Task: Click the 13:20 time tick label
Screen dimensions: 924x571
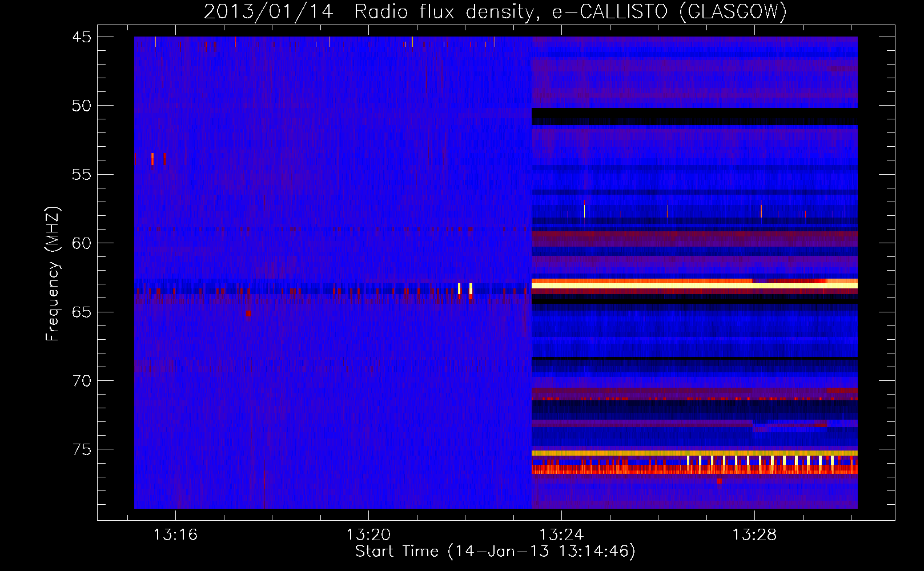Action: [x=368, y=534]
